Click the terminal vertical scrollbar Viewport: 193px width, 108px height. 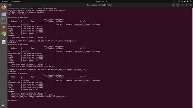click(x=192, y=58)
